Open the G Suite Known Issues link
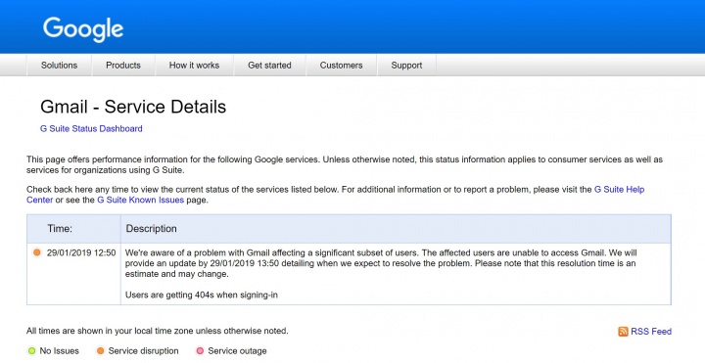 click(140, 200)
